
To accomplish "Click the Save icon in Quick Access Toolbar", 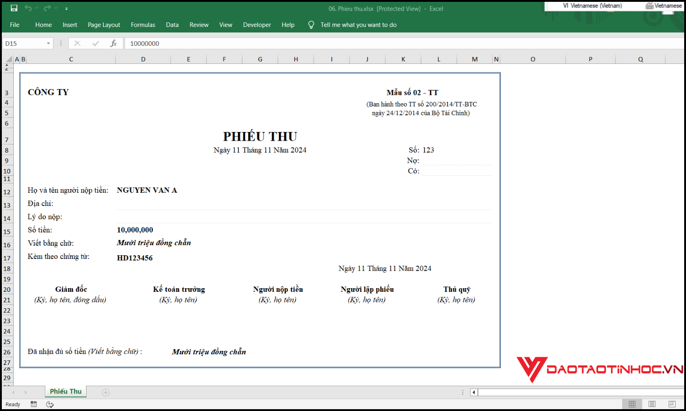I will [14, 8].
